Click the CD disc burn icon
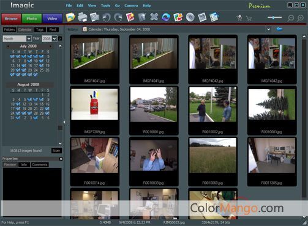 190,17
